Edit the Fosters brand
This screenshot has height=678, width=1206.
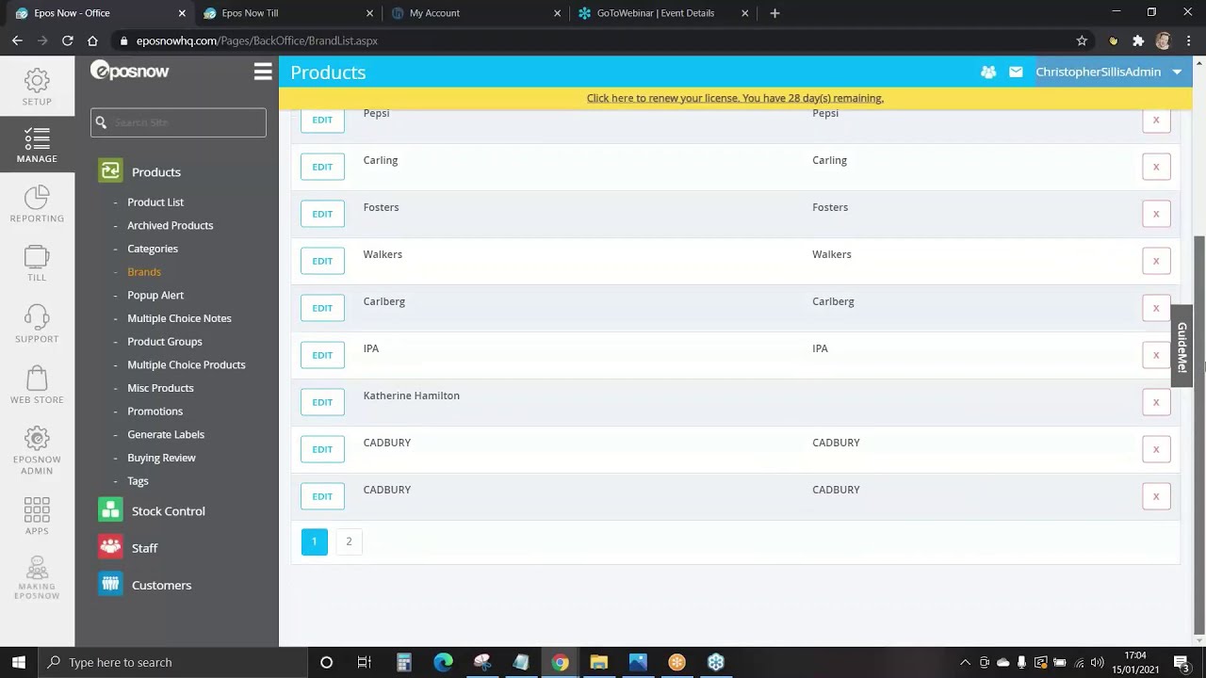point(322,214)
